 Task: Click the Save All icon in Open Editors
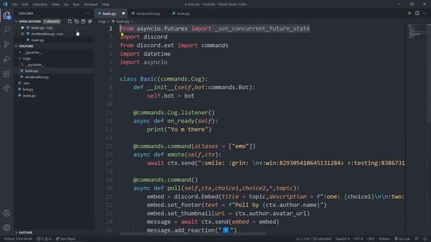(x=84, y=22)
